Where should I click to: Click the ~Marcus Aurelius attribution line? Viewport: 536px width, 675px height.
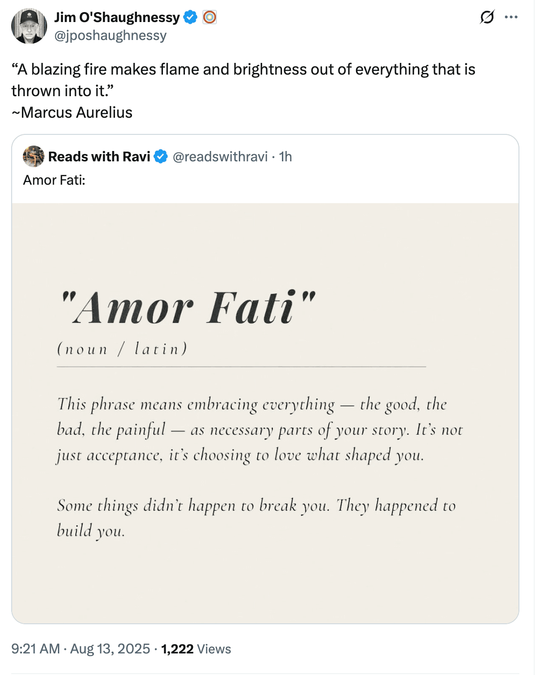coord(72,112)
